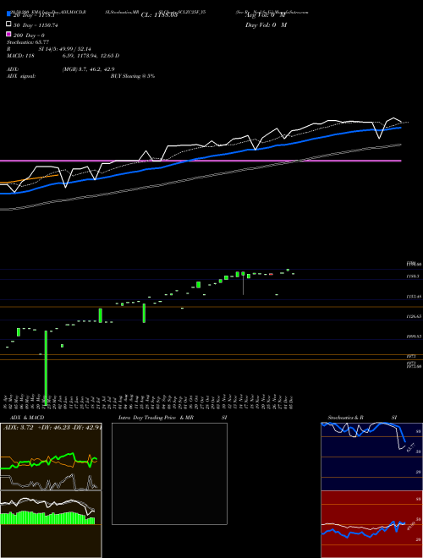This screenshot has height=558, width=423.
Task: Click the 'BUY Slowing @ 5%' signal text
Action: [133, 76]
